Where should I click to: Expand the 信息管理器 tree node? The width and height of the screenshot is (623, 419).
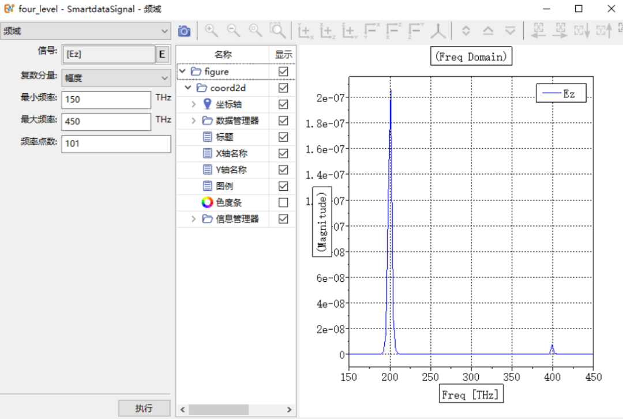(x=193, y=219)
